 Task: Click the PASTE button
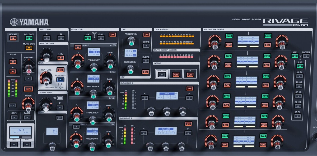click(x=27, y=117)
